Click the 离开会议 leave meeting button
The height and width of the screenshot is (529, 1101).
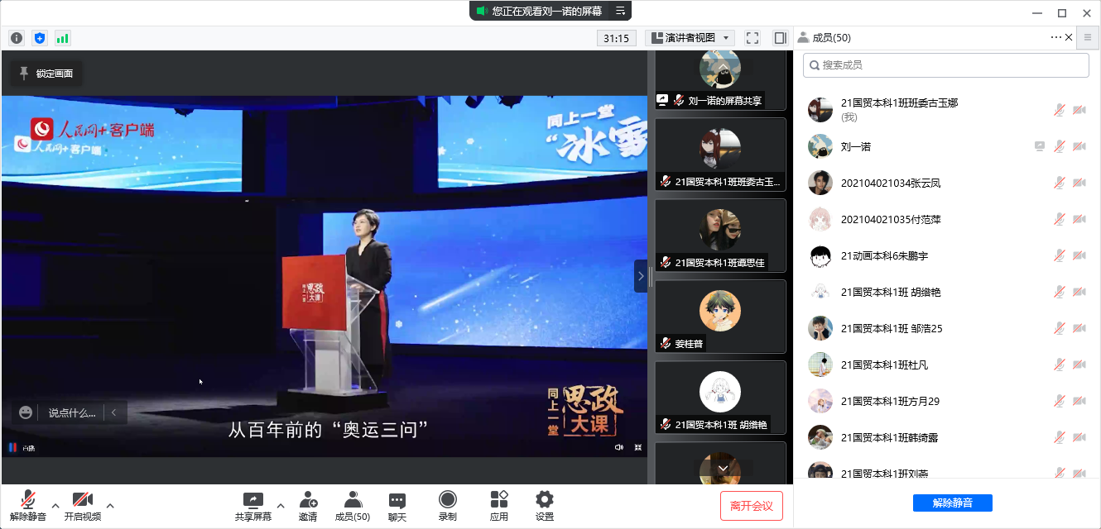(751, 506)
